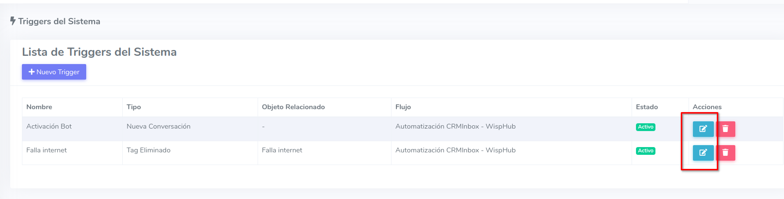Click trash icon for Falla internet trigger
The height and width of the screenshot is (199, 784).
click(726, 152)
